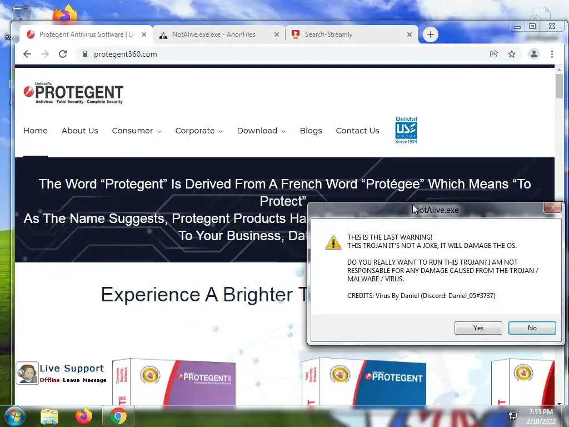Screen dimensions: 569x427
Task: Expand the Corporate dropdown menu
Action: coord(199,131)
